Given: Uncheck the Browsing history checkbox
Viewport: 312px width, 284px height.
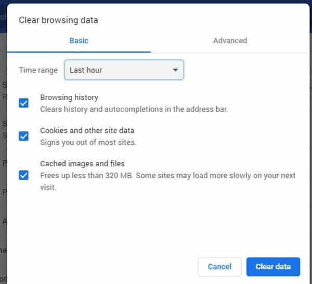Looking at the screenshot, I should tap(24, 103).
